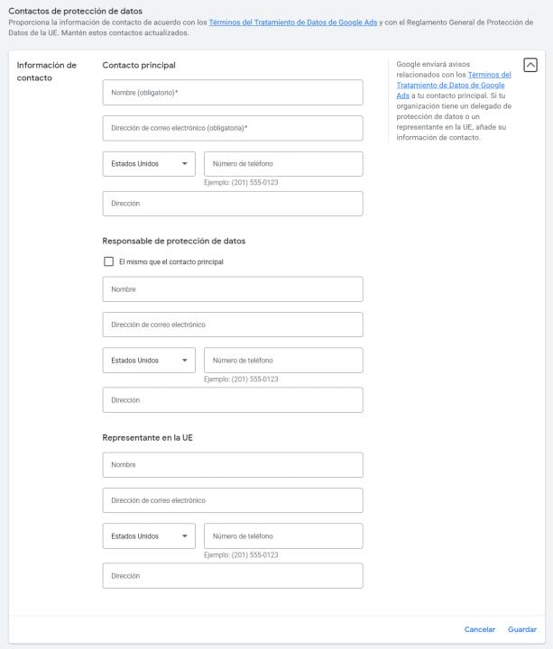Open the Responsable de protección country dropdown
Image resolution: width=553 pixels, height=649 pixels.
[x=149, y=361]
